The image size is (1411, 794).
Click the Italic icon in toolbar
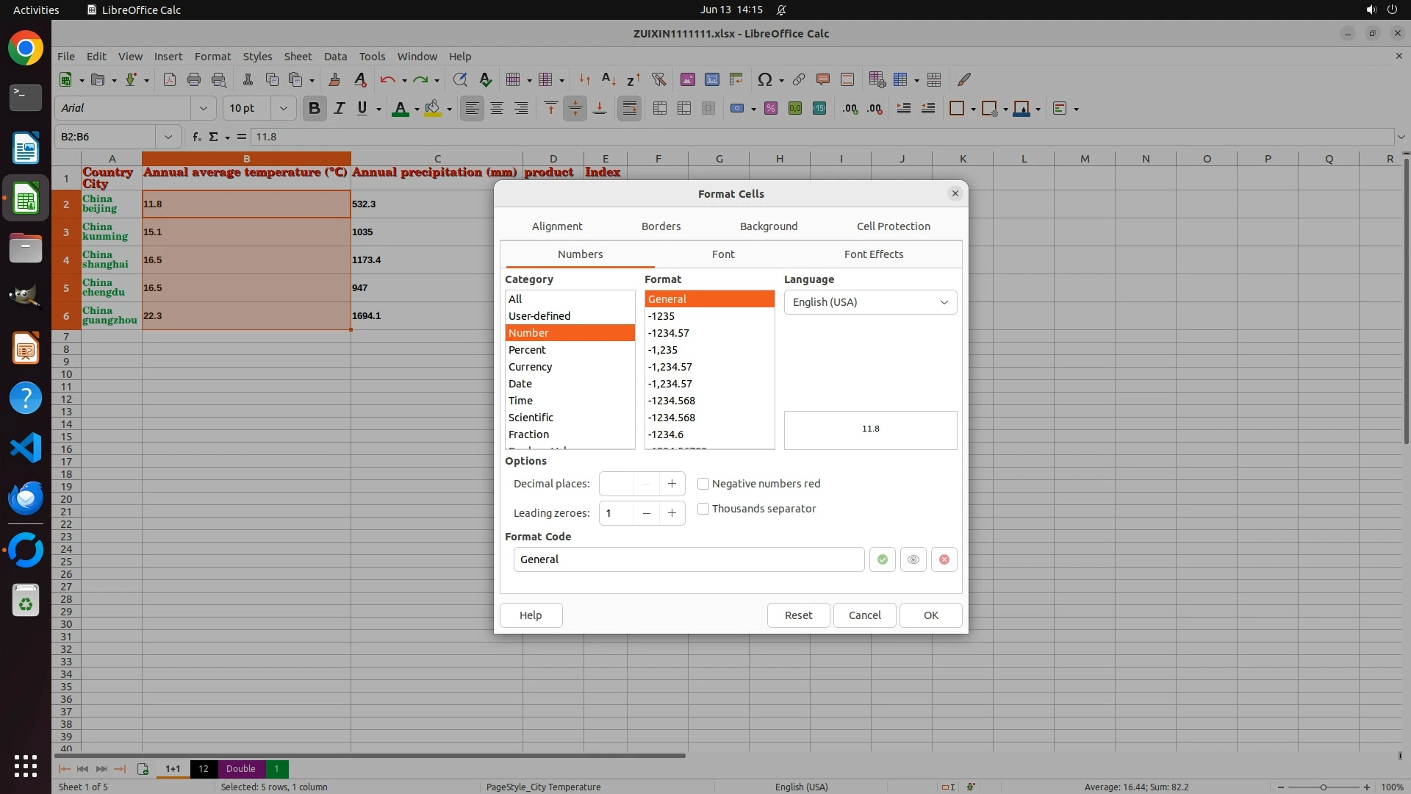click(339, 109)
